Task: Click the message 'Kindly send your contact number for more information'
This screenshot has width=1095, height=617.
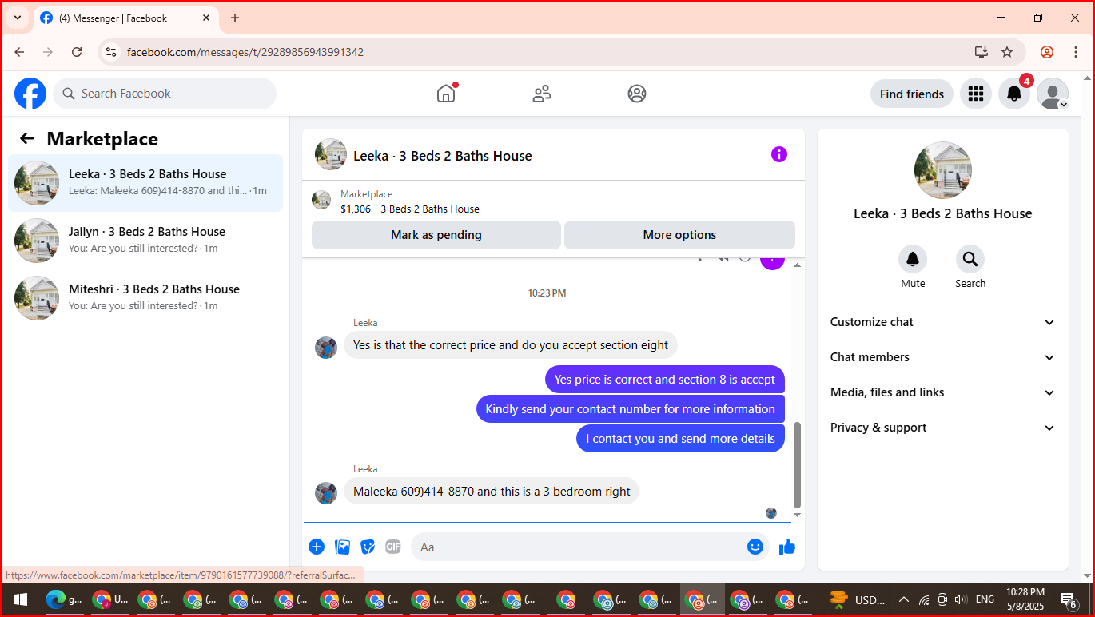Action: point(631,409)
